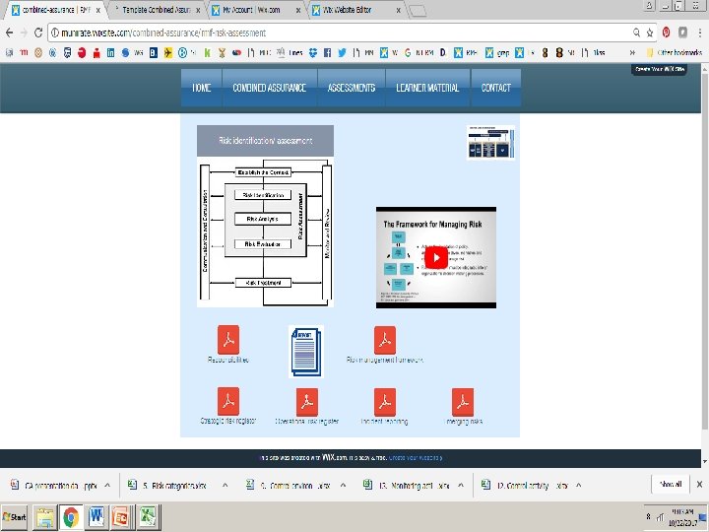Open Twitter bookmark icon
Image resolution: width=709 pixels, height=532 pixels.
(x=342, y=53)
